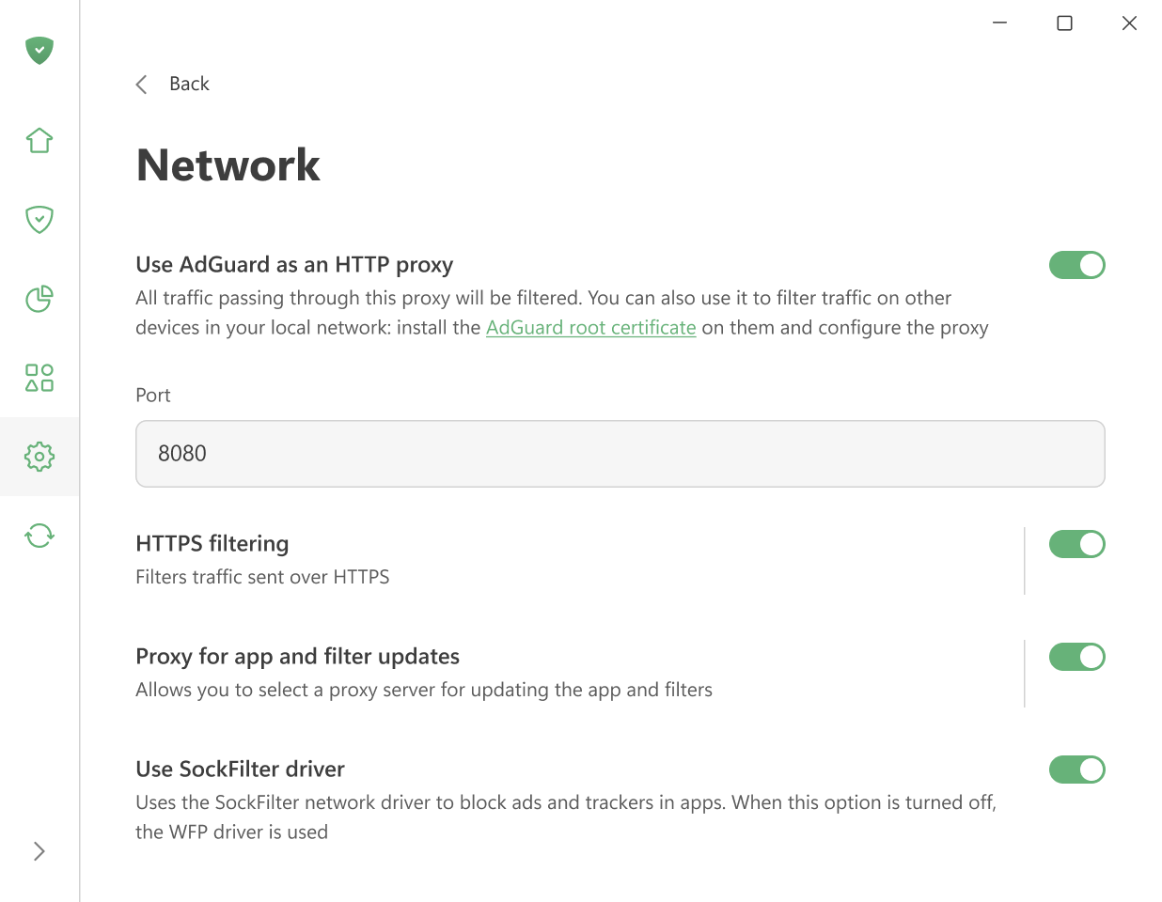
Task: Click the AdGuard shield logo icon
Action: point(39,50)
